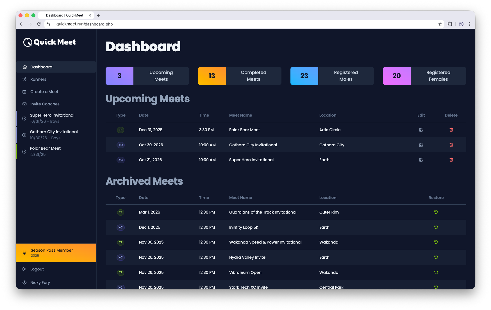This screenshot has height=310, width=491.
Task: Open a new browser tab
Action: click(x=99, y=15)
